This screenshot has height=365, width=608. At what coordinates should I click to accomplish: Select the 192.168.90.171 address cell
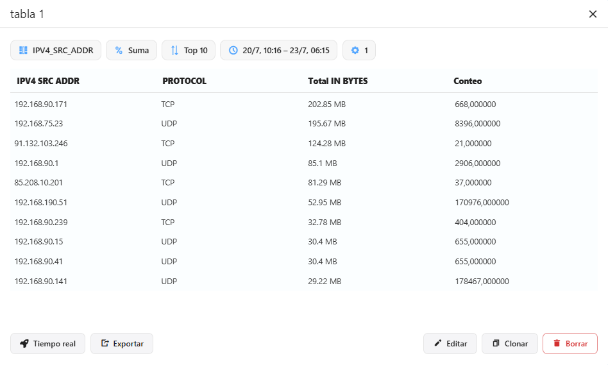pos(40,105)
